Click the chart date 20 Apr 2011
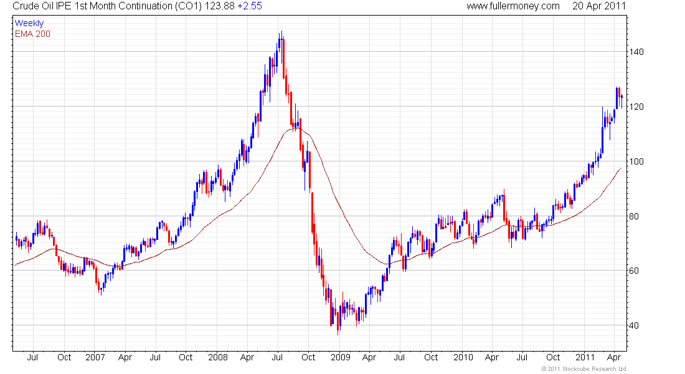685x374 pixels. 599,6
